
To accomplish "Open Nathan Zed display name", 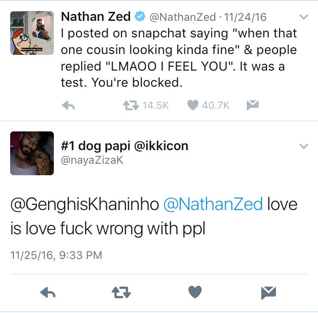I will tap(96, 17).
